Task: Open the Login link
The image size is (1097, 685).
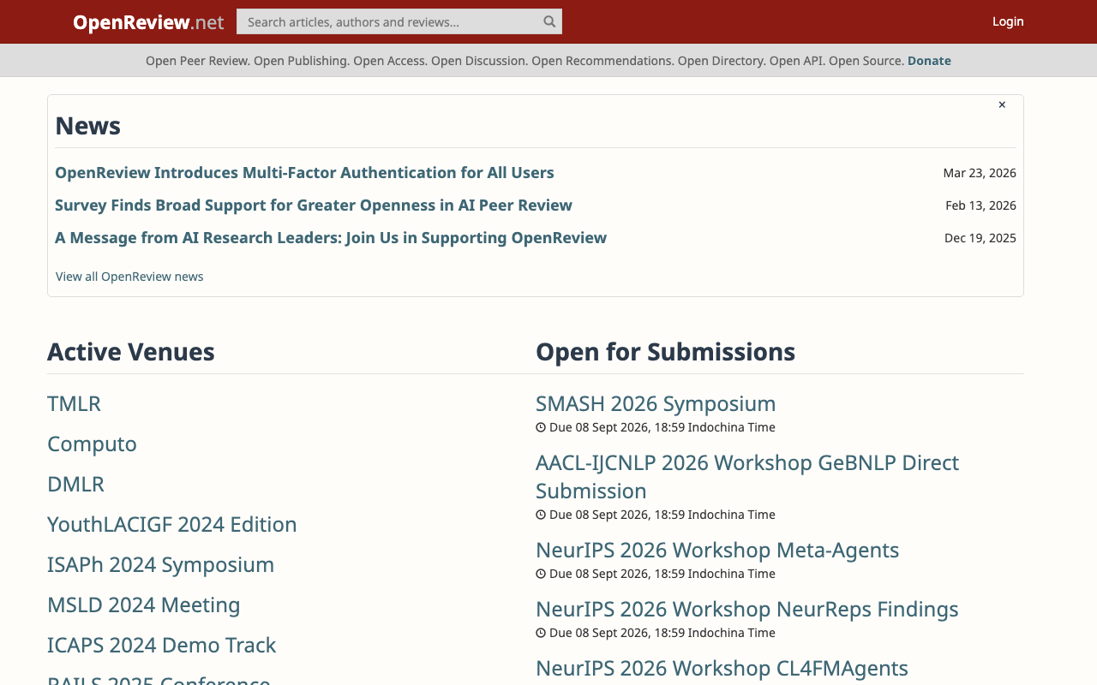Action: pos(1008,21)
